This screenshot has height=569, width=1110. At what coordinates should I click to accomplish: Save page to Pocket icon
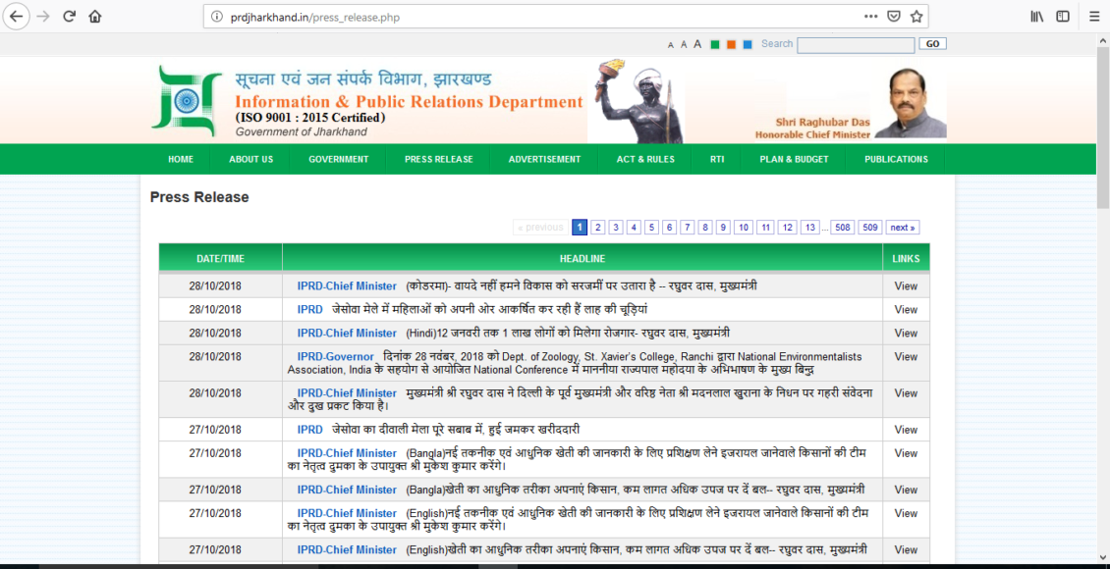894,17
